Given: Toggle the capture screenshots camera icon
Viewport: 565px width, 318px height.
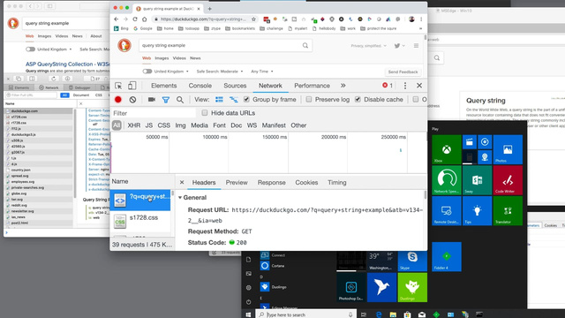Looking at the screenshot, I should pyautogui.click(x=151, y=100).
